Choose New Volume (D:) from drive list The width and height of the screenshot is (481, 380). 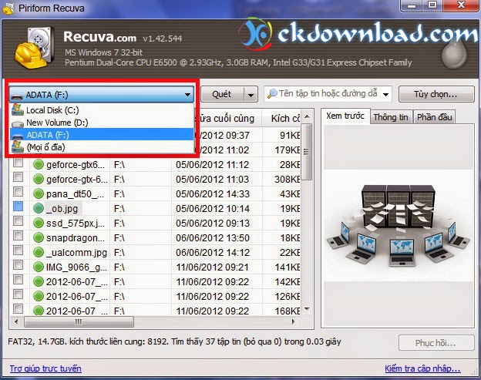point(102,123)
